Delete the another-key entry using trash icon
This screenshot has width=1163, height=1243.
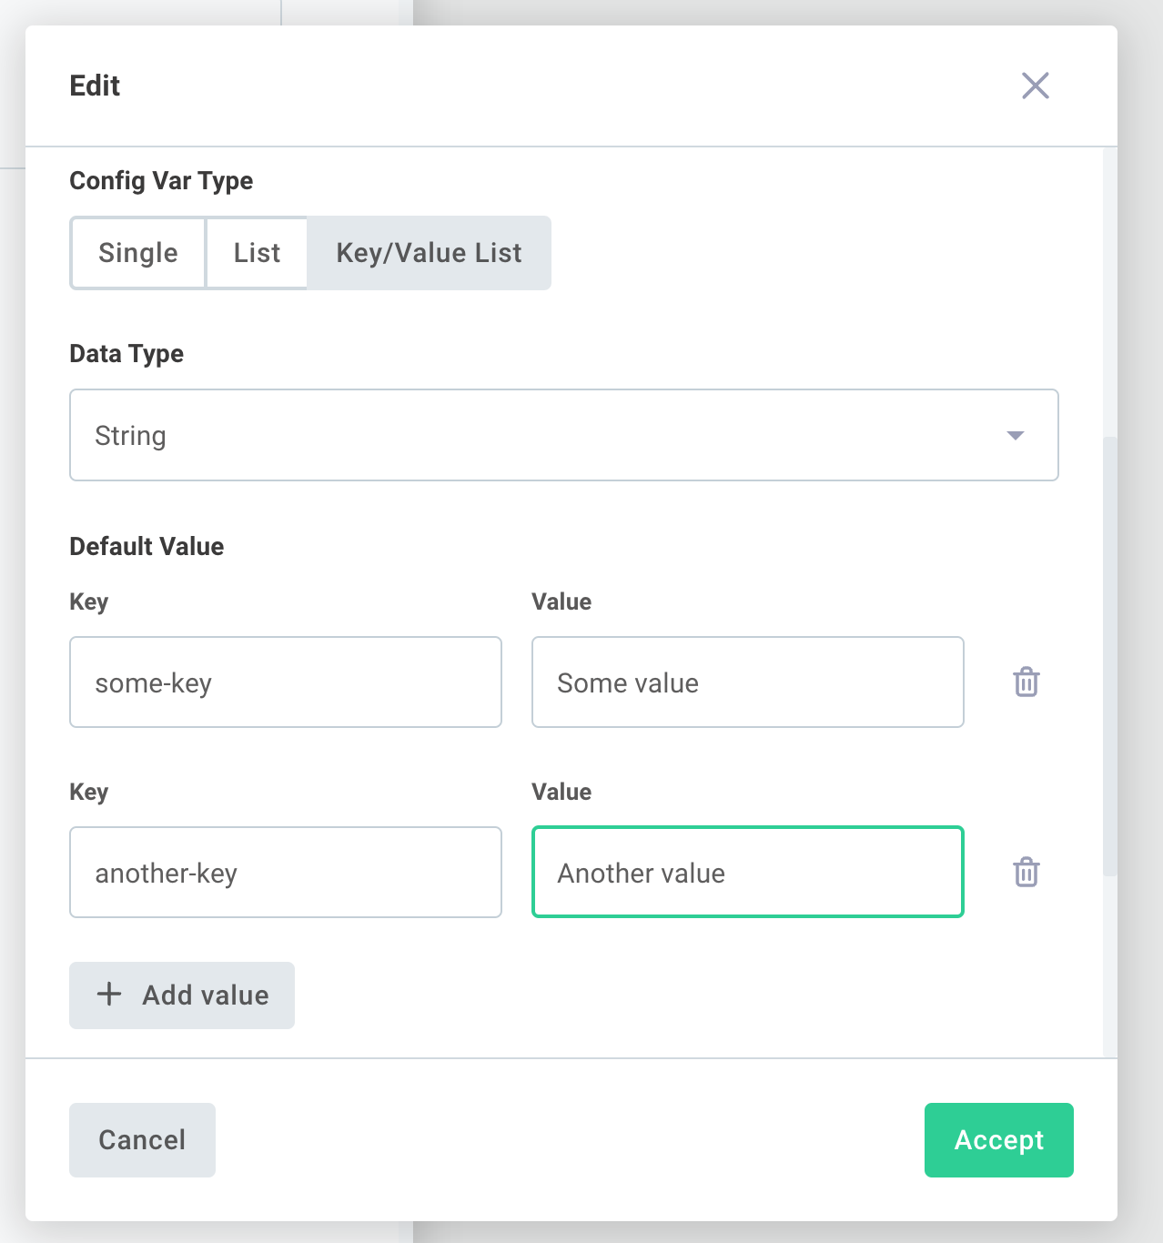click(x=1026, y=872)
